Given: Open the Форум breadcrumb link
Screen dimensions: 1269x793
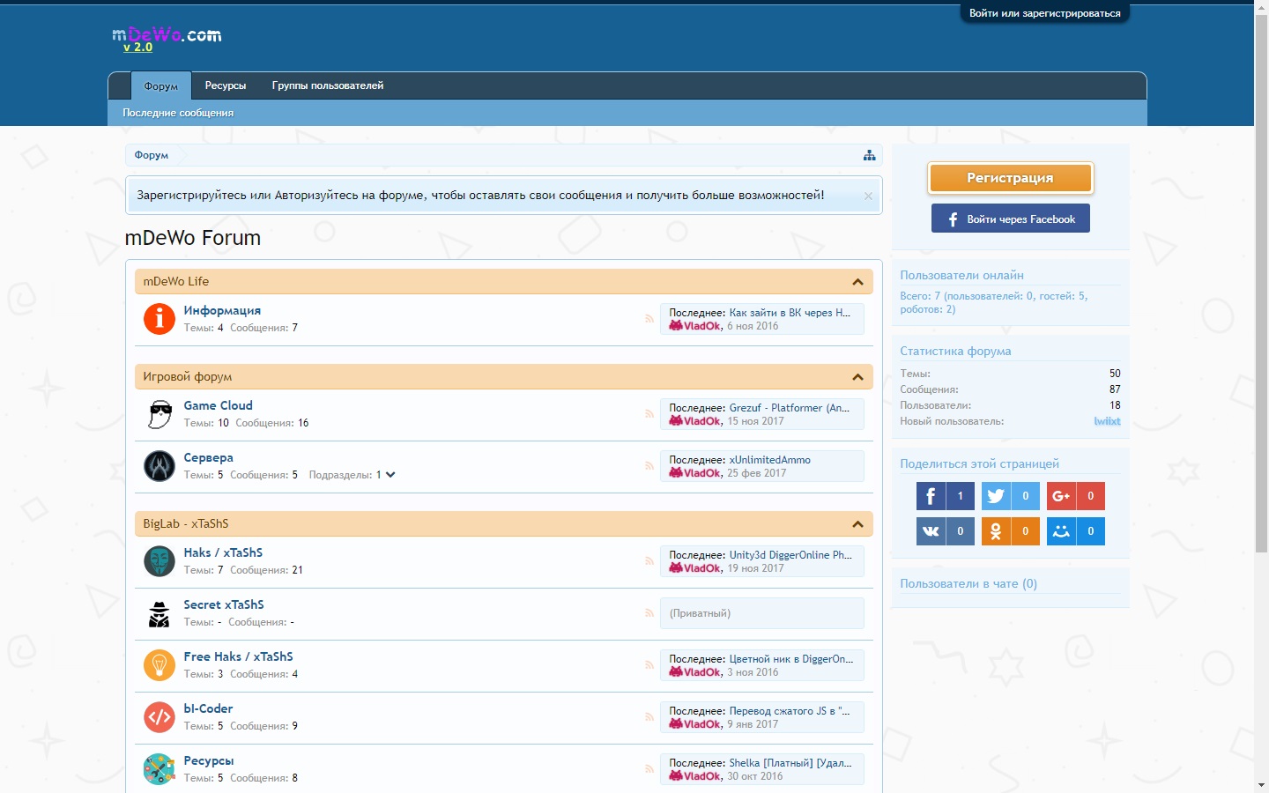Looking at the screenshot, I should [x=152, y=155].
